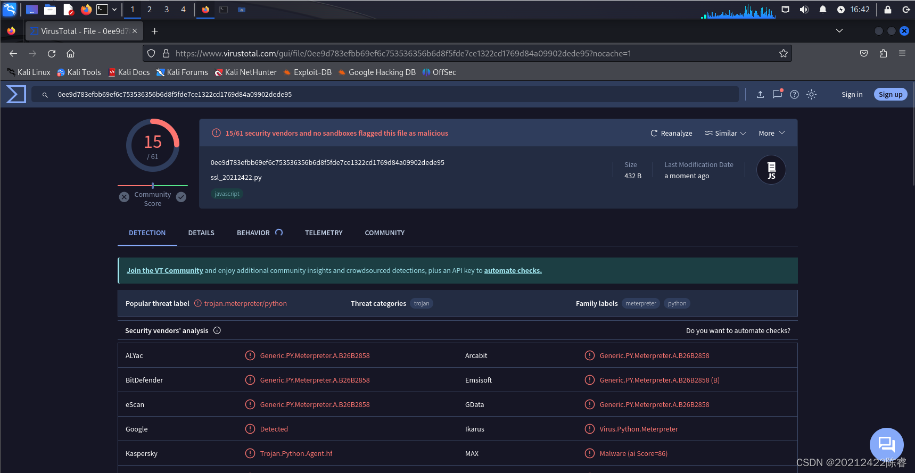Open OffSec bookmark
This screenshot has width=915, height=473.
coord(439,72)
